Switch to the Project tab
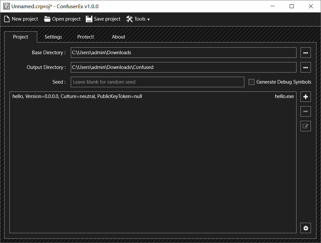321x243 pixels. (x=21, y=37)
